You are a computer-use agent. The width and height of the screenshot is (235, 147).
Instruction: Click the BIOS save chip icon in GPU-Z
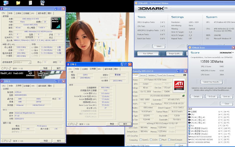tap(183, 96)
